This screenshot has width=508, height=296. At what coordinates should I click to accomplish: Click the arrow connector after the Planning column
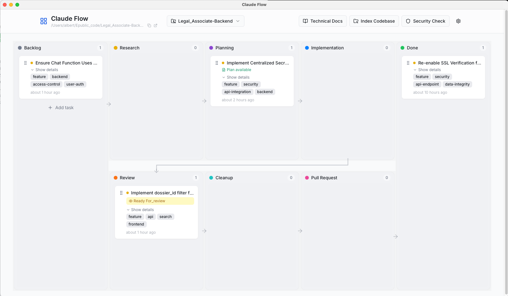click(x=300, y=101)
